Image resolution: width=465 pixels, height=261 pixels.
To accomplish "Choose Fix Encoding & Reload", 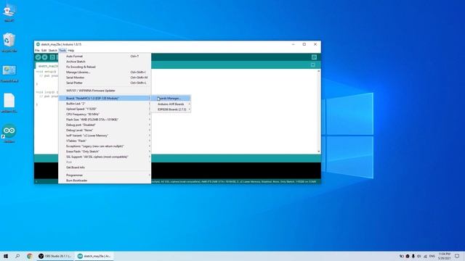I will [x=105, y=67].
